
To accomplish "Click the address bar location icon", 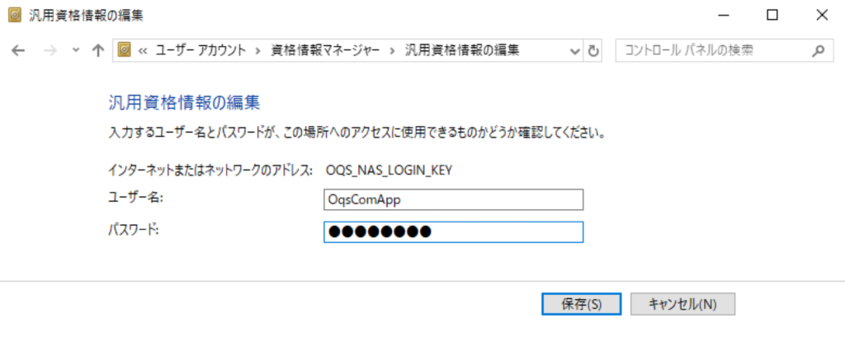I will coord(125,50).
